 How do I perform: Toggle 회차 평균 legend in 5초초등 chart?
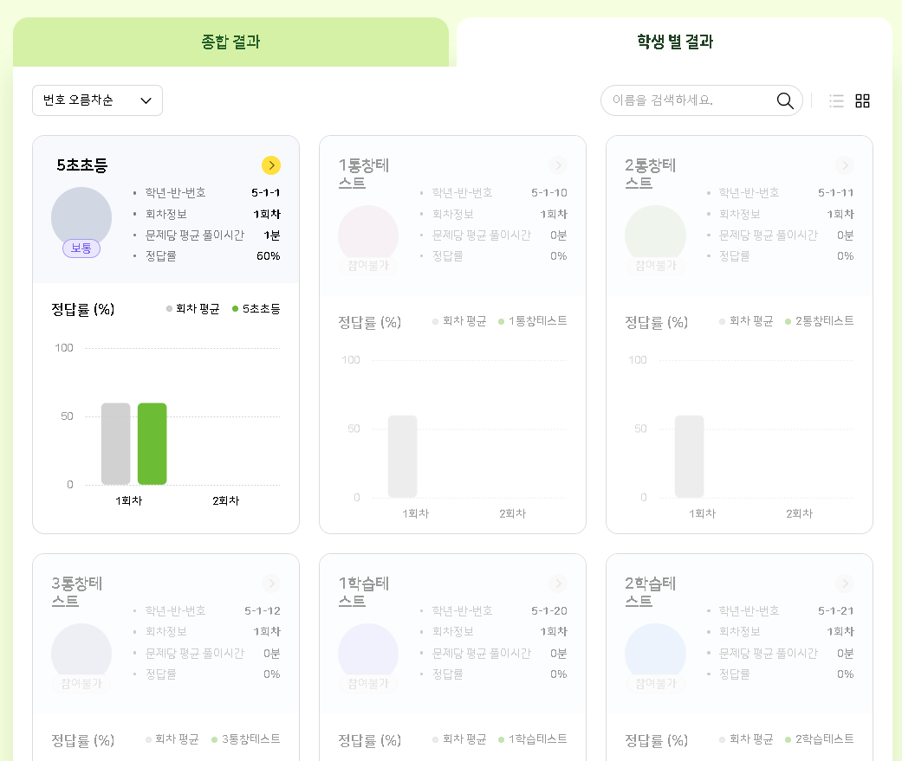(x=193, y=309)
